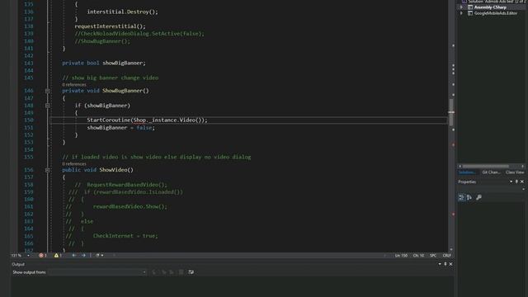This screenshot has width=528, height=297.
Task: Click the scroll down arrow of editor
Action: click(x=451, y=249)
